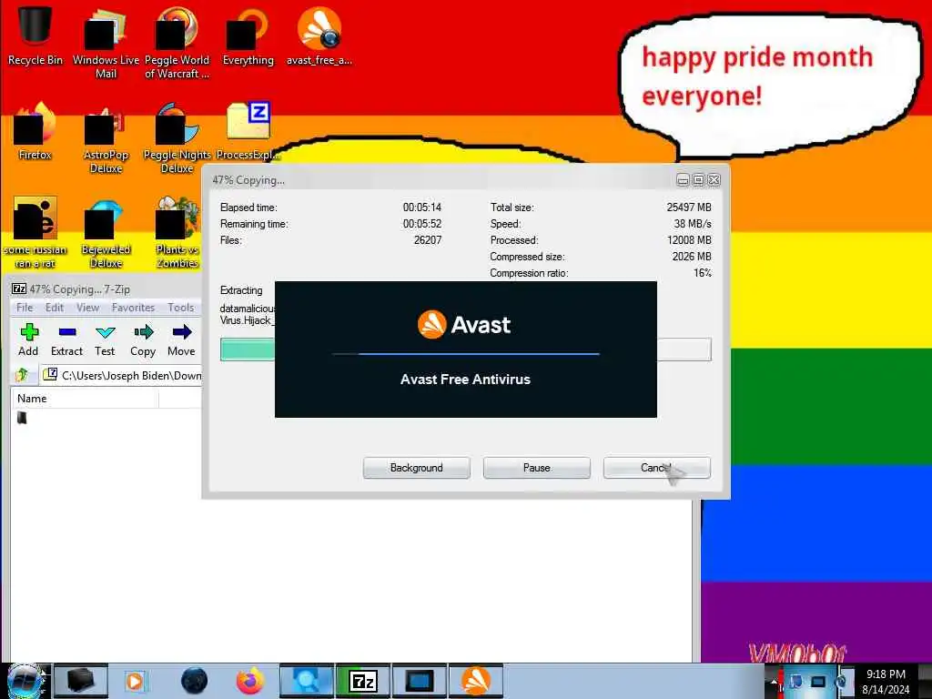Screen dimensions: 932x699
Task: Click the Move tool in 7-Zip
Action: pyautogui.click(x=181, y=340)
